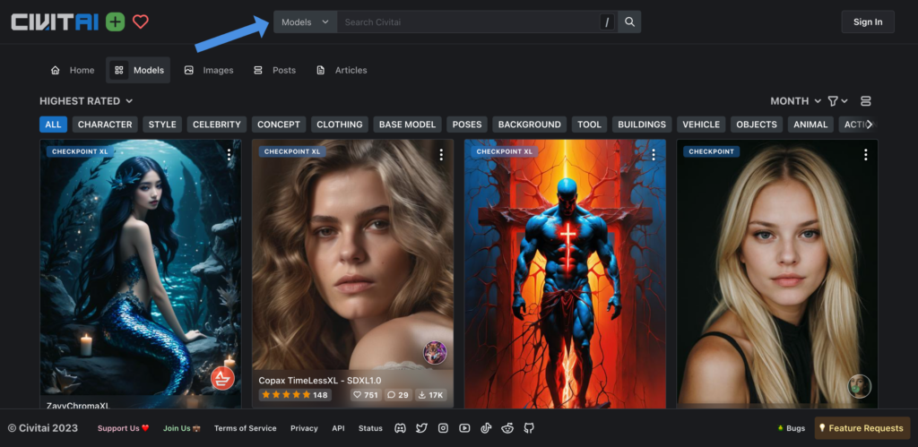Filter by OBJECTS category
The height and width of the screenshot is (447, 918).
(757, 125)
